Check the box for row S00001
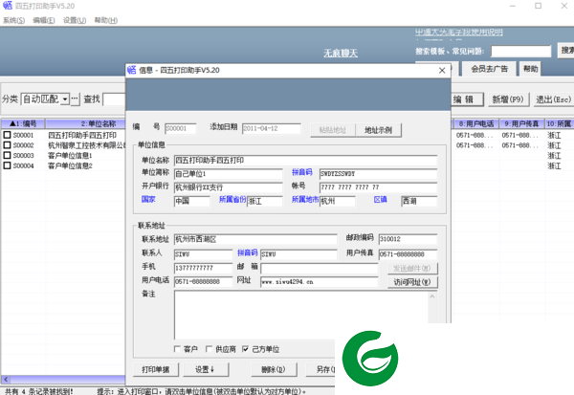The height and width of the screenshot is (395, 574). [x=7, y=135]
